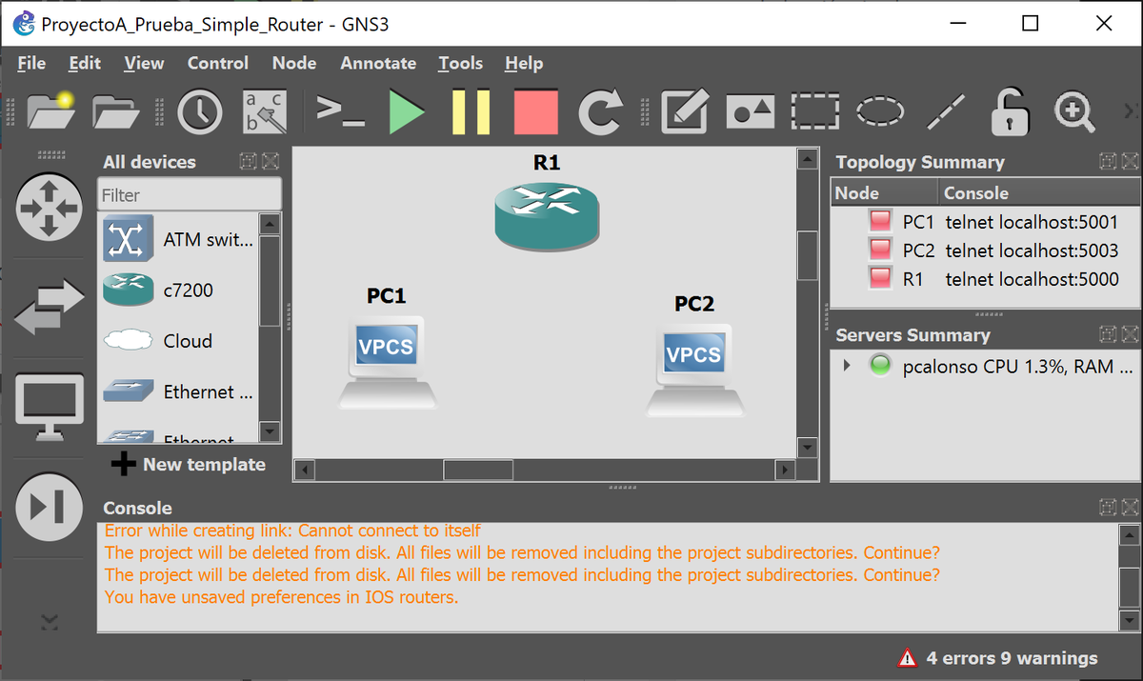The width and height of the screenshot is (1143, 681).
Task: Expand more device categories chevron
Action: point(50,622)
